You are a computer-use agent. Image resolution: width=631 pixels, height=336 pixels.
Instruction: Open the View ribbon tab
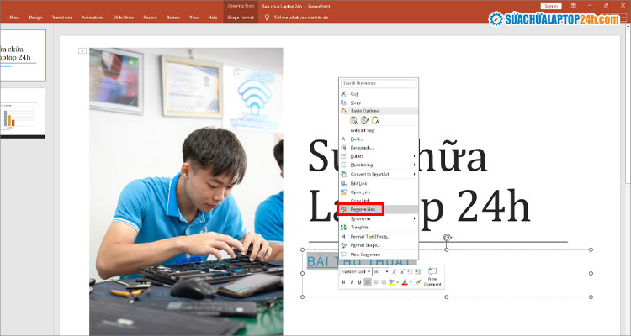click(194, 18)
